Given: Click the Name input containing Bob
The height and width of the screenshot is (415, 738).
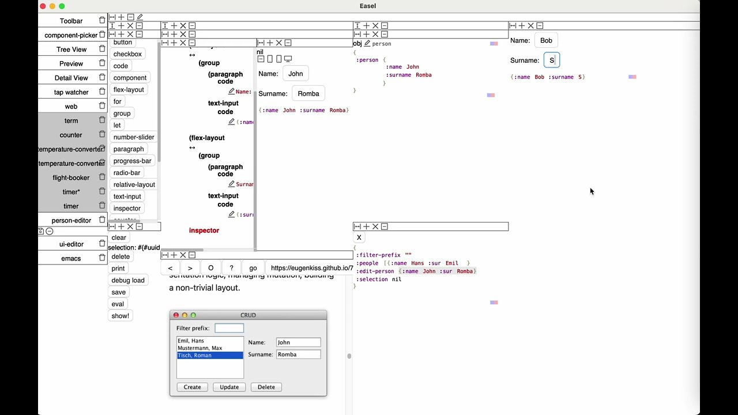Looking at the screenshot, I should pos(546,40).
